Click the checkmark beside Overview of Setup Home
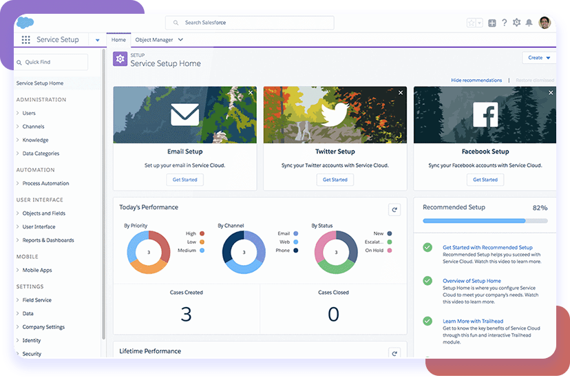 (x=427, y=281)
